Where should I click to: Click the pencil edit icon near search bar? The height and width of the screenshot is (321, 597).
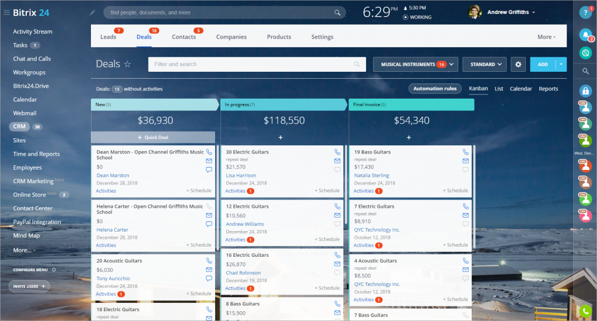click(92, 13)
